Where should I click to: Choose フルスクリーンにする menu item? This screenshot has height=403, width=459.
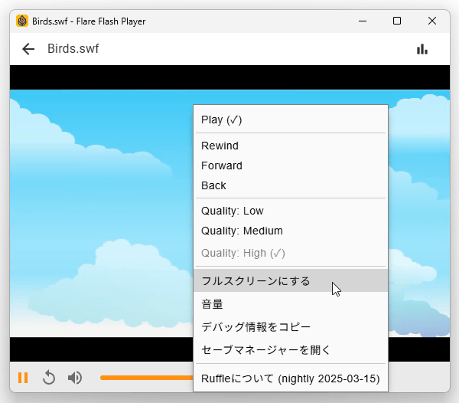pos(291,280)
